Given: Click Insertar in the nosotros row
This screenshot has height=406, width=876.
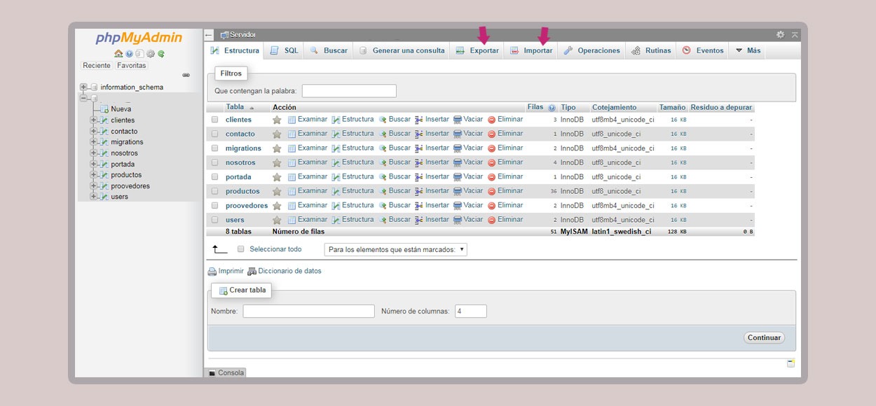Looking at the screenshot, I should tap(432, 162).
